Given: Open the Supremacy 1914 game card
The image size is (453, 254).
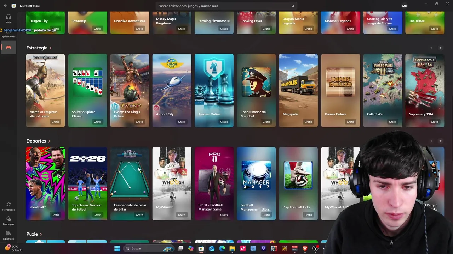Looking at the screenshot, I should click(425, 90).
